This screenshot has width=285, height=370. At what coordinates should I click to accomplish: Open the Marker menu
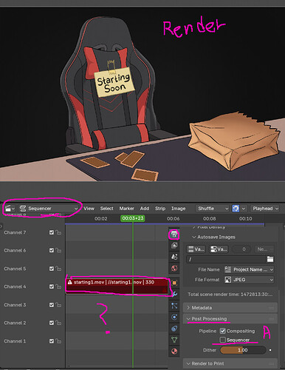126,209
